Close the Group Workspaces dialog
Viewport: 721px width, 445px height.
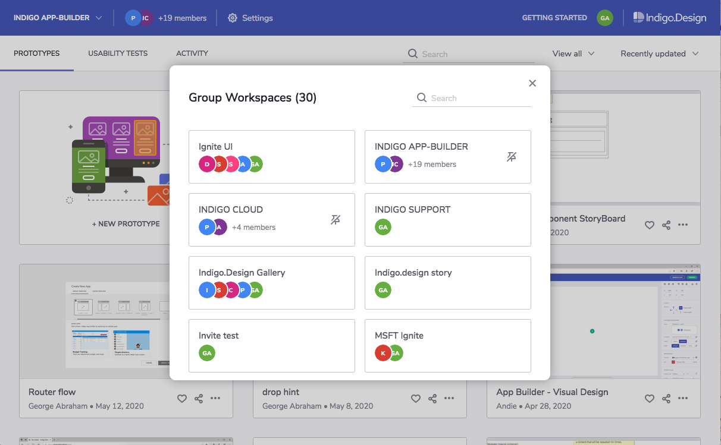point(532,83)
